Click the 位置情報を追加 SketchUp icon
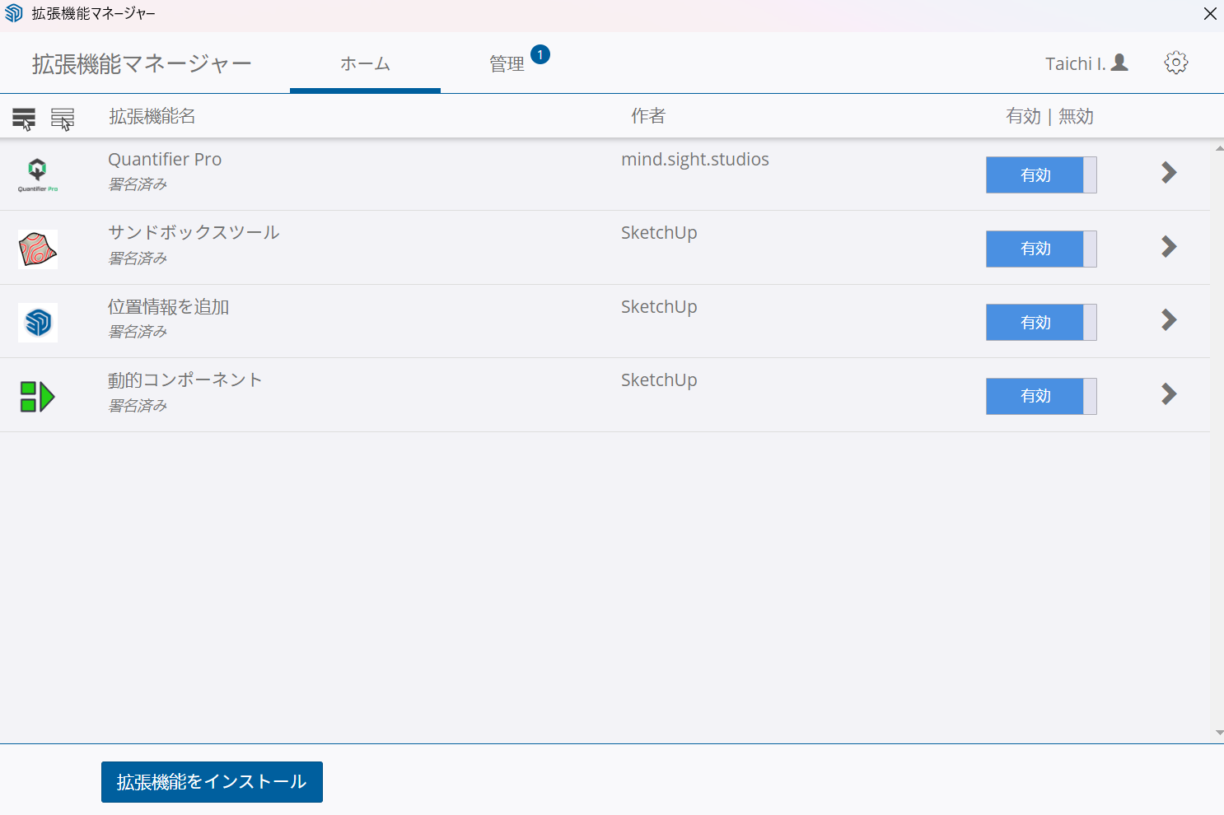The width and height of the screenshot is (1224, 815). (x=38, y=322)
